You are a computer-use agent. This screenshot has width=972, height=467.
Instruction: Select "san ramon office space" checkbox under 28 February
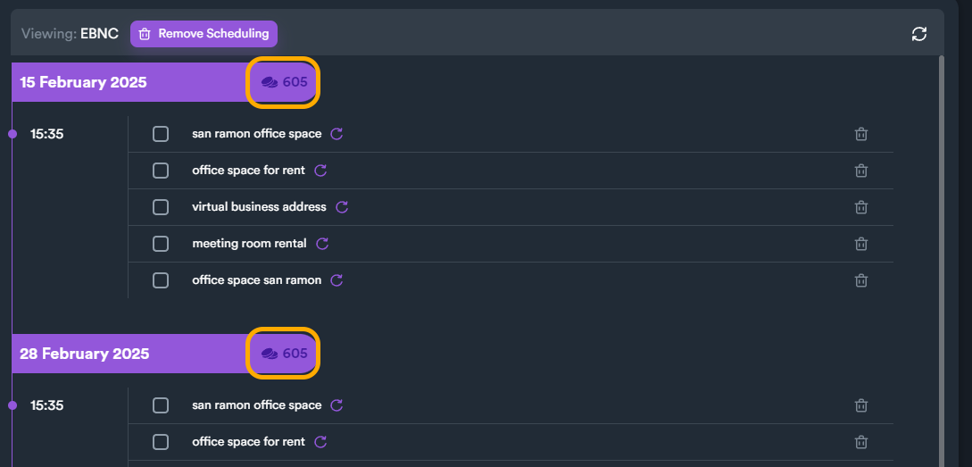click(161, 405)
